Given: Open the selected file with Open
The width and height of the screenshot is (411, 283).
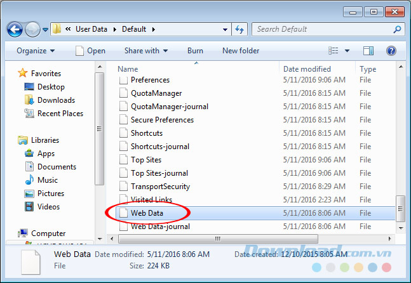Looking at the screenshot, I should [90, 51].
